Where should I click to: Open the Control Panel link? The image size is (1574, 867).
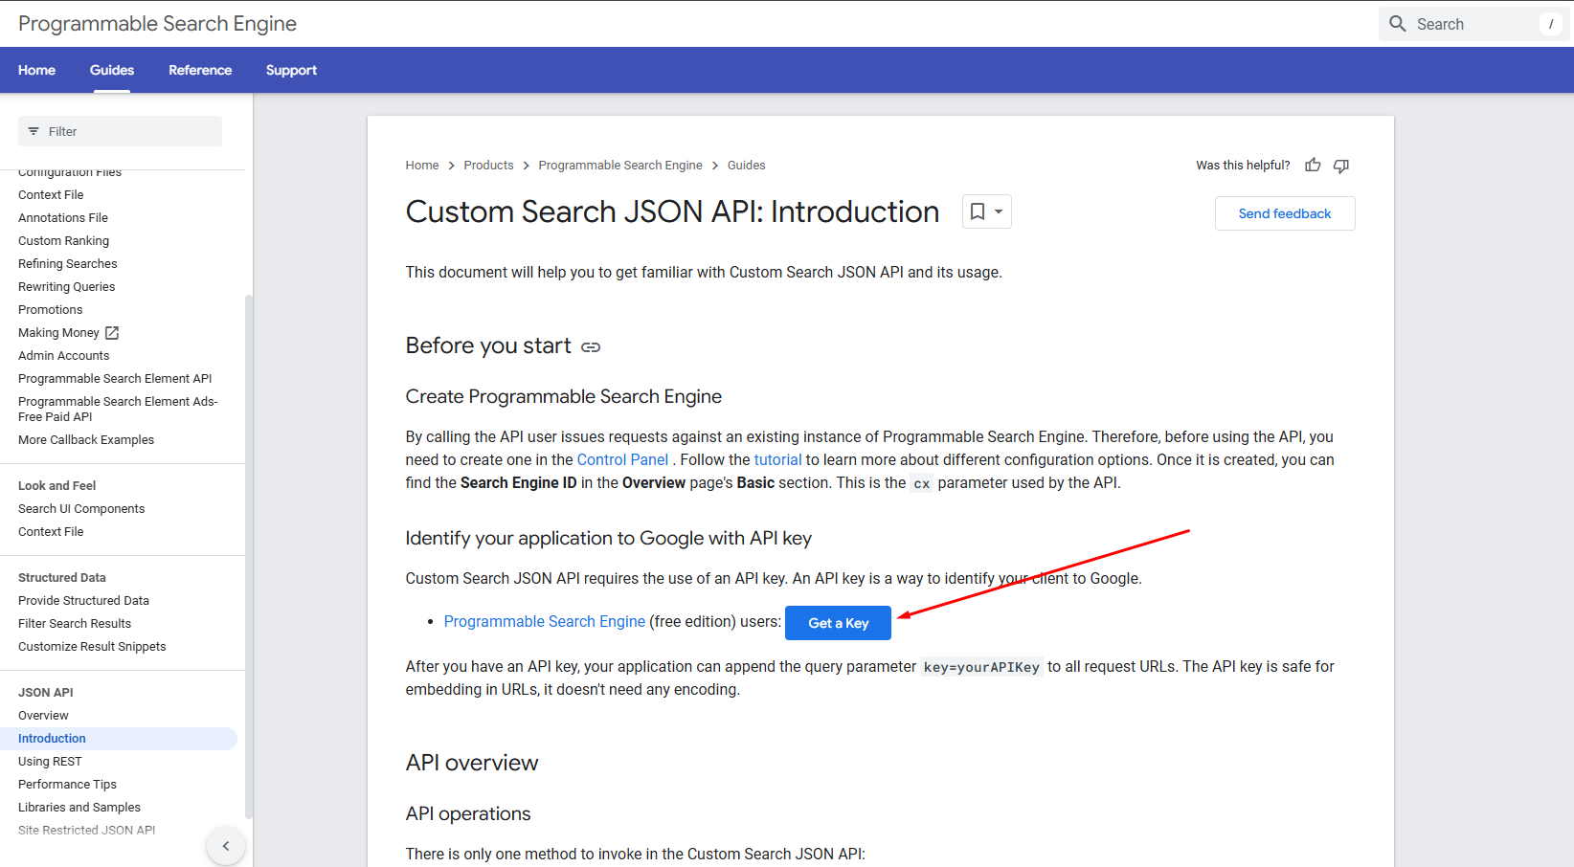pyautogui.click(x=622, y=460)
